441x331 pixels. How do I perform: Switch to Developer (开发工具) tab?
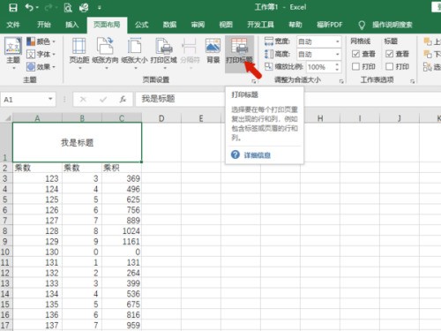click(260, 25)
